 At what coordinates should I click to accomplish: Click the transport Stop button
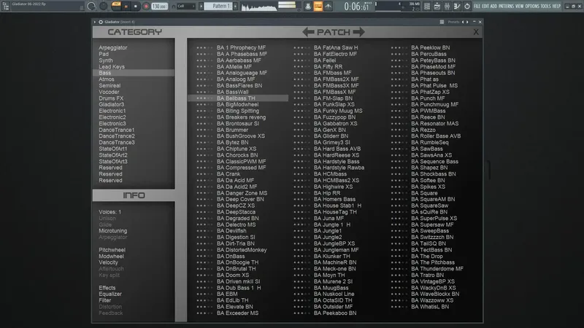[x=136, y=7]
